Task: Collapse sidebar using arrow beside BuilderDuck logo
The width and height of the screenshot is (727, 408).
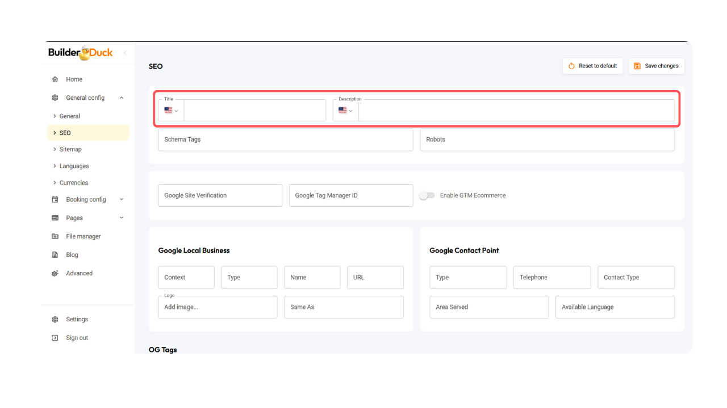Action: pyautogui.click(x=125, y=53)
